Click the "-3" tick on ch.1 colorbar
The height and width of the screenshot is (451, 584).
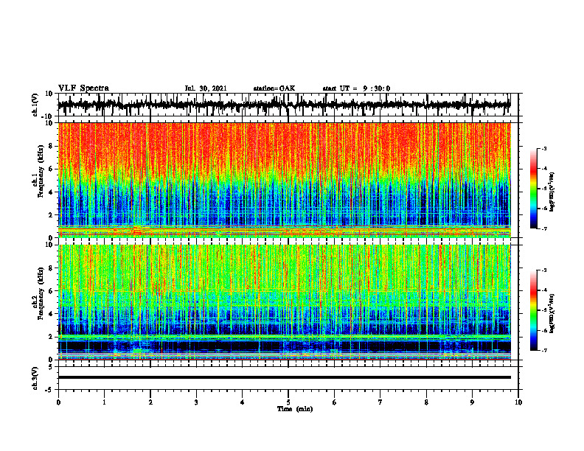(x=543, y=149)
